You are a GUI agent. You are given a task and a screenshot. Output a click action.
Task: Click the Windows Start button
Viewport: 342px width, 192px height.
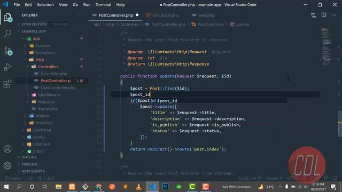[x=6, y=187]
